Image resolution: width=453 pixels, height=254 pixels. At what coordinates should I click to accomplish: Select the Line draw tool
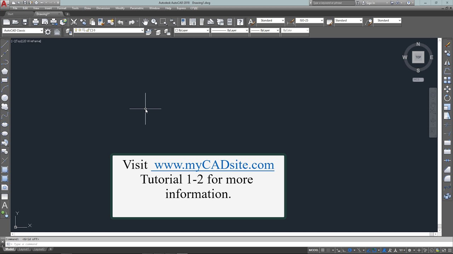[x=5, y=44]
